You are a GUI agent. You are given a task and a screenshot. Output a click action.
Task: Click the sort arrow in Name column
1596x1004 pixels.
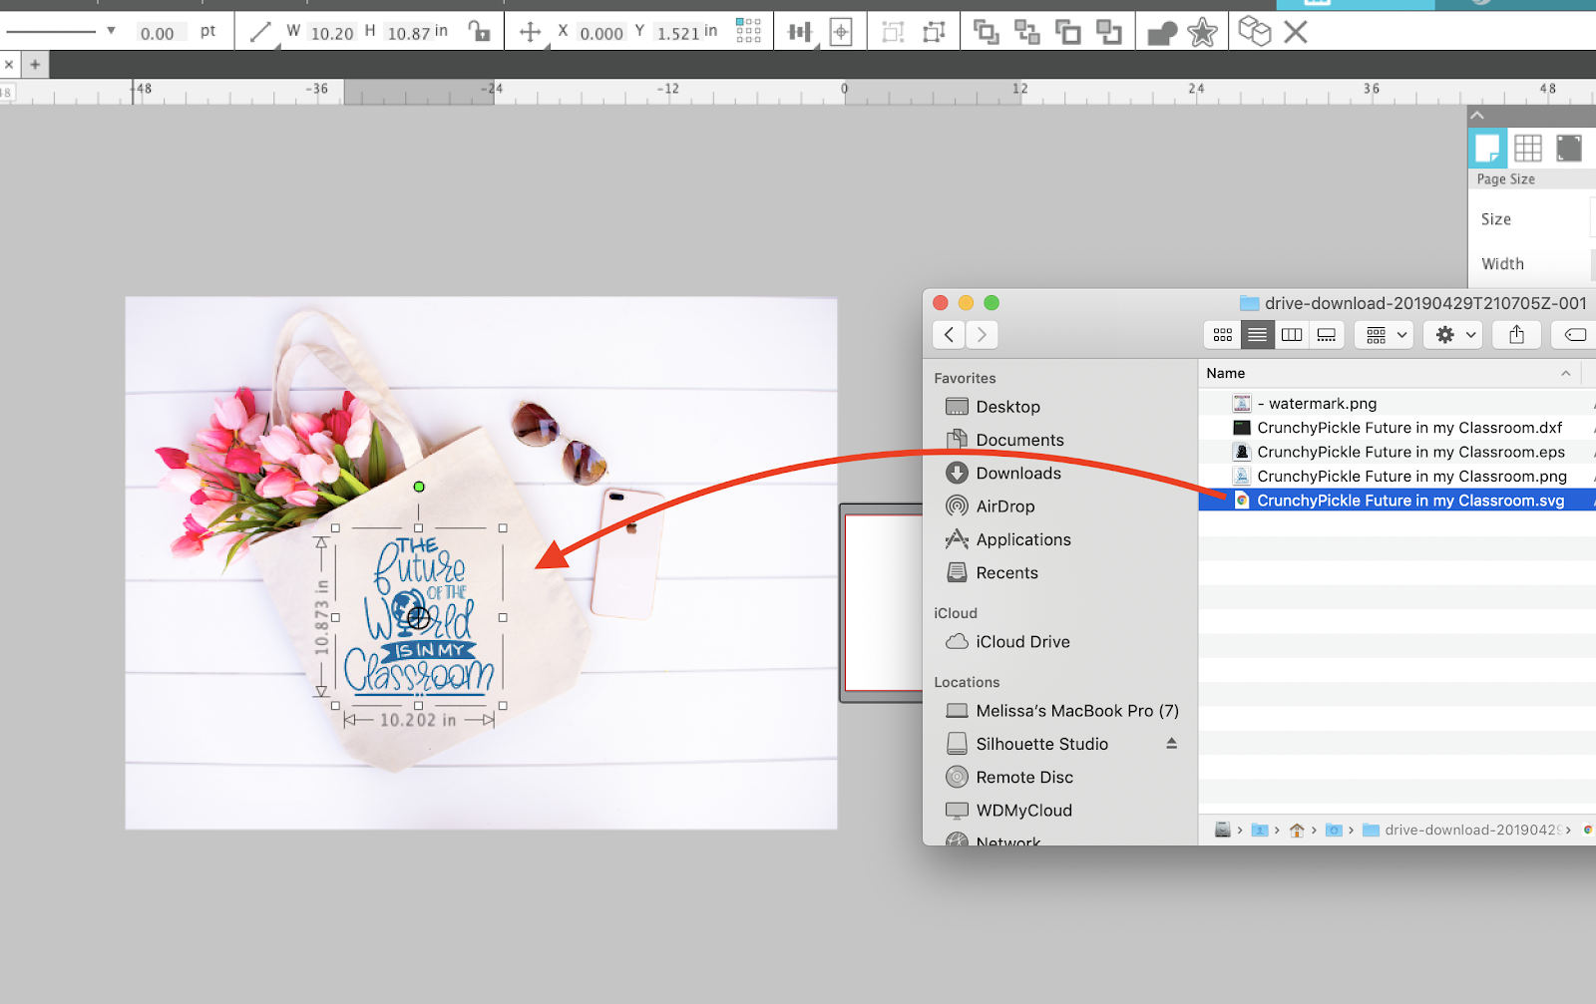click(1566, 373)
